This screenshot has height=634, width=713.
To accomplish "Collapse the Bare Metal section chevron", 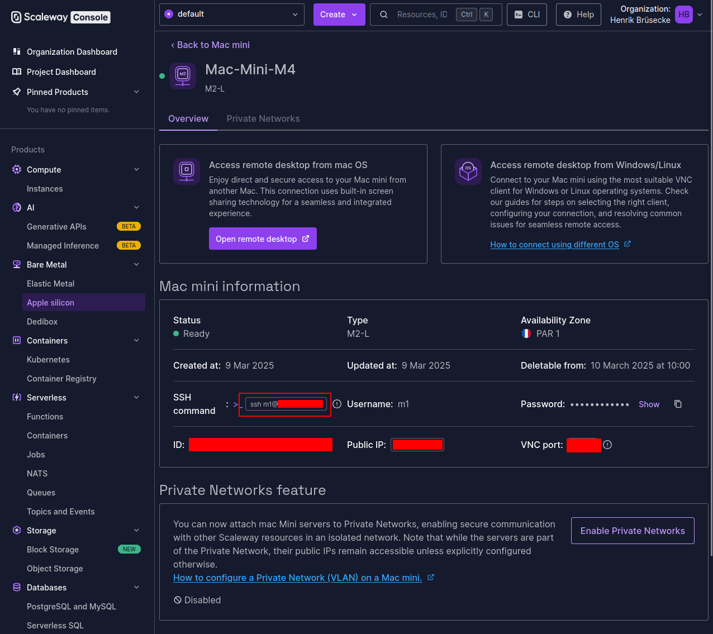I will [136, 265].
